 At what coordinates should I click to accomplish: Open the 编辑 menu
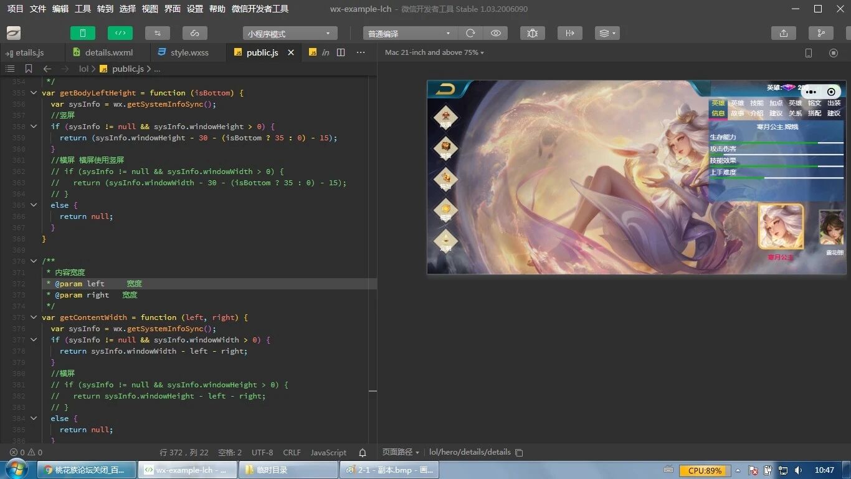tap(60, 9)
